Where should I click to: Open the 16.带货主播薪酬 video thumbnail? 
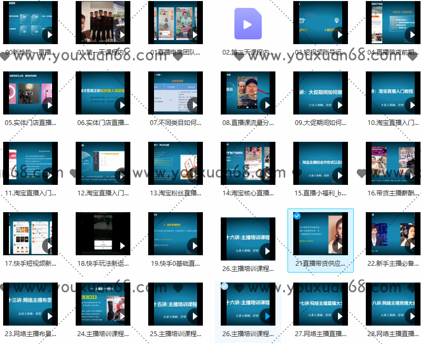pos(393,163)
